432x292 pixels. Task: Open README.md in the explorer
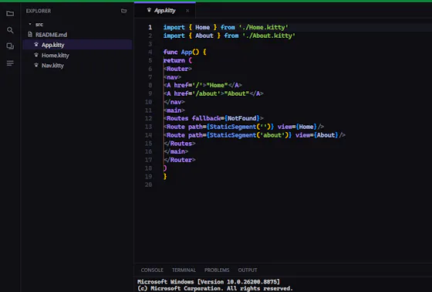[x=51, y=35]
